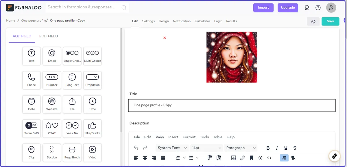Viewport: 347px width, 167px height.
Task: Open the editor File menu
Action: click(x=137, y=137)
